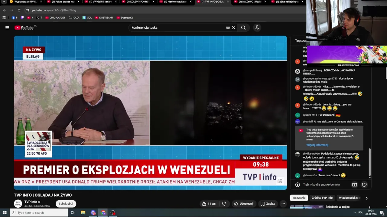The height and width of the screenshot is (217, 387).
Task: Open the YouTube Y bookmark
Action: point(30,18)
